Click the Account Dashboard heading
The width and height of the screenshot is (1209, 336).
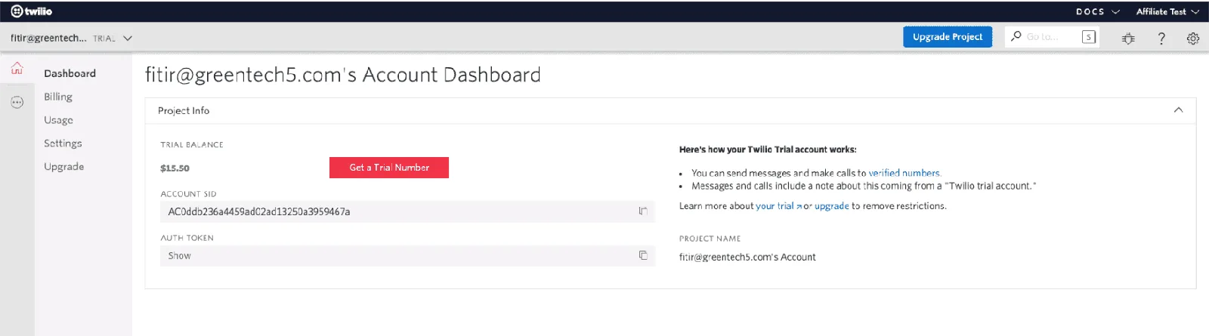pos(343,75)
